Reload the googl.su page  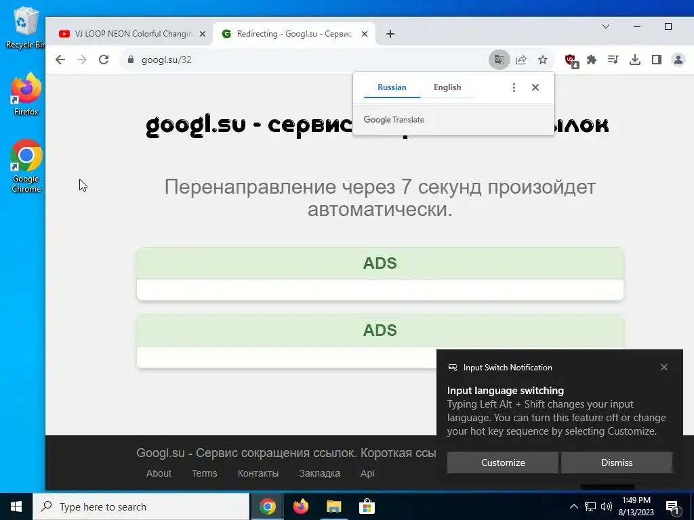click(x=104, y=60)
